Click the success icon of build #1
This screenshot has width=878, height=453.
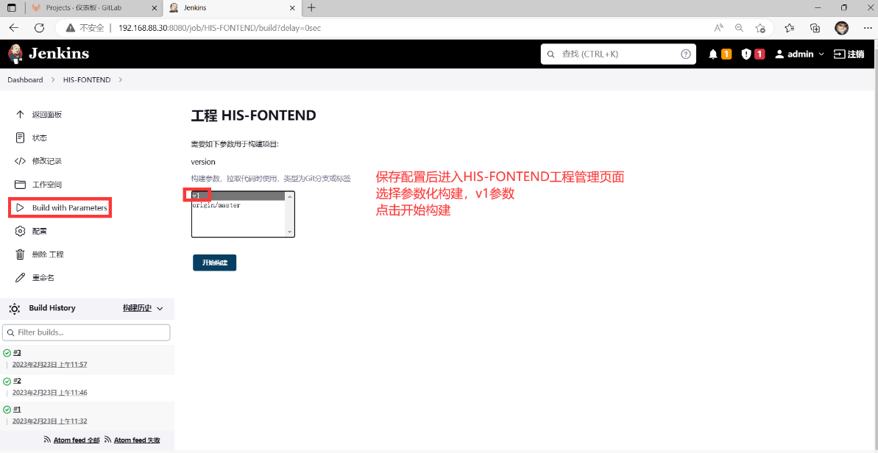7,410
